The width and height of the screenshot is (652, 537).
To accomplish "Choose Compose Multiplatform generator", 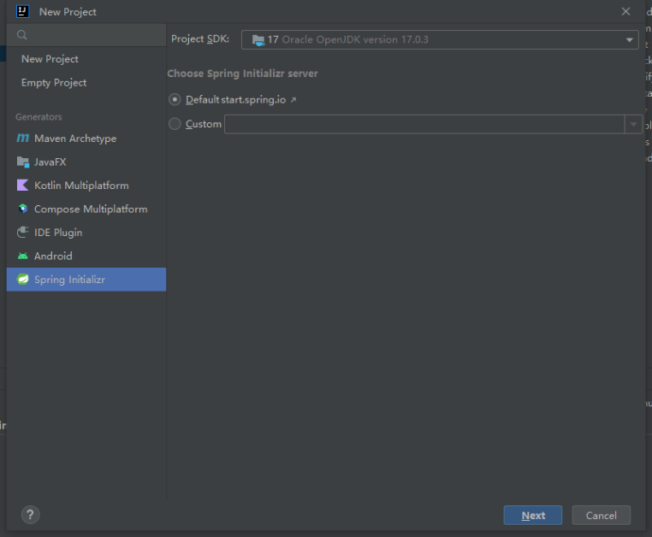I will tap(86, 209).
